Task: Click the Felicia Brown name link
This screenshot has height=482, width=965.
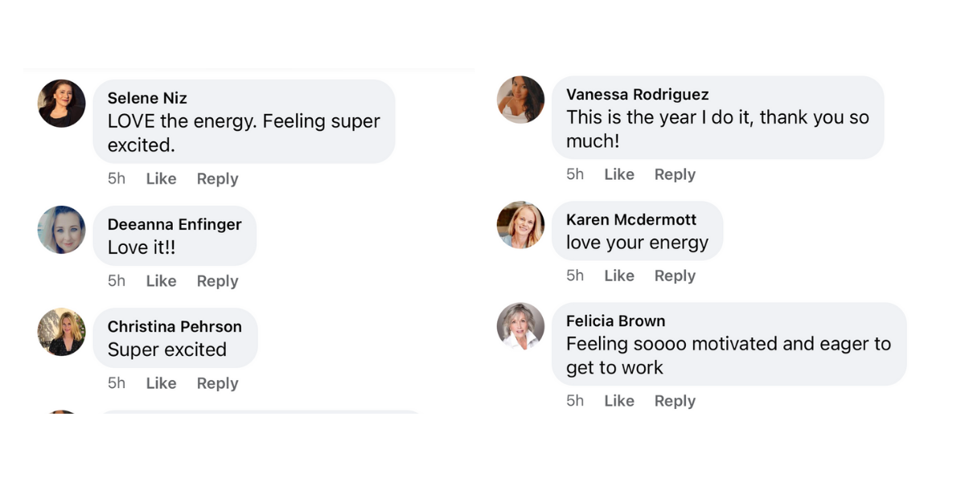Action: click(x=615, y=321)
